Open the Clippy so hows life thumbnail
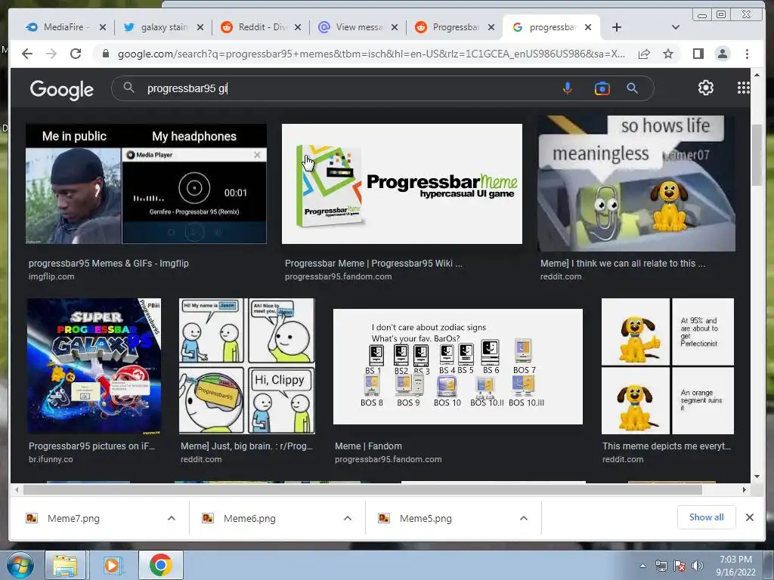This screenshot has height=580, width=774. tap(636, 184)
